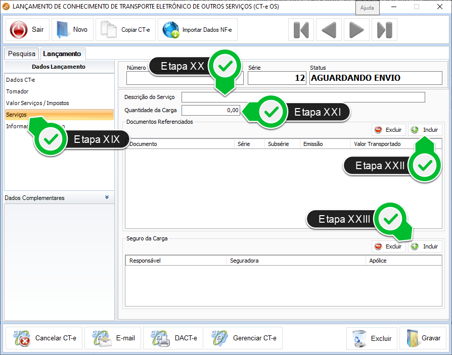Image resolution: width=452 pixels, height=355 pixels.
Task: Switch to the Pesquisa tab
Action: 22,54
